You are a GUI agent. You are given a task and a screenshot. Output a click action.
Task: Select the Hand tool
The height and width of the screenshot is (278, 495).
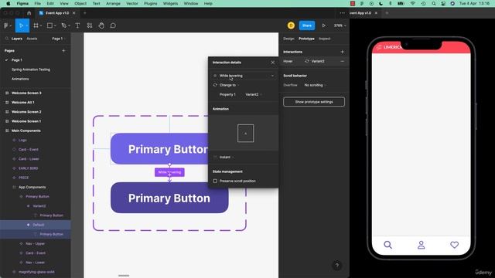point(101,25)
